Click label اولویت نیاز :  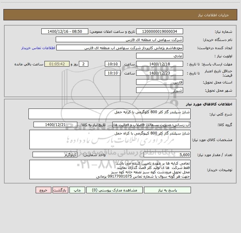(223, 56)
